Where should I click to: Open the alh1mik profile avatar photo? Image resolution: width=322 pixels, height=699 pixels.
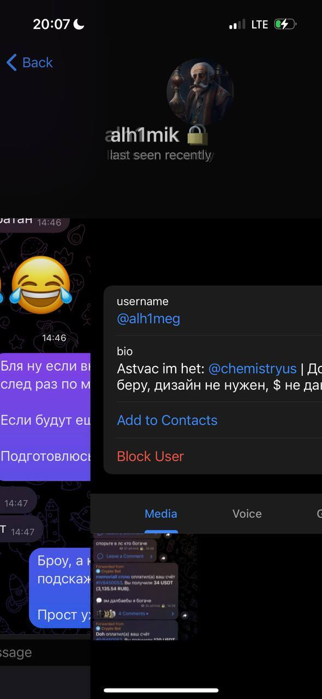coord(200,92)
